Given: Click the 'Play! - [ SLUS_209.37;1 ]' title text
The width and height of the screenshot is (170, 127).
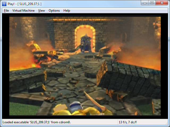Looking at the screenshot, I should coord(24,4).
